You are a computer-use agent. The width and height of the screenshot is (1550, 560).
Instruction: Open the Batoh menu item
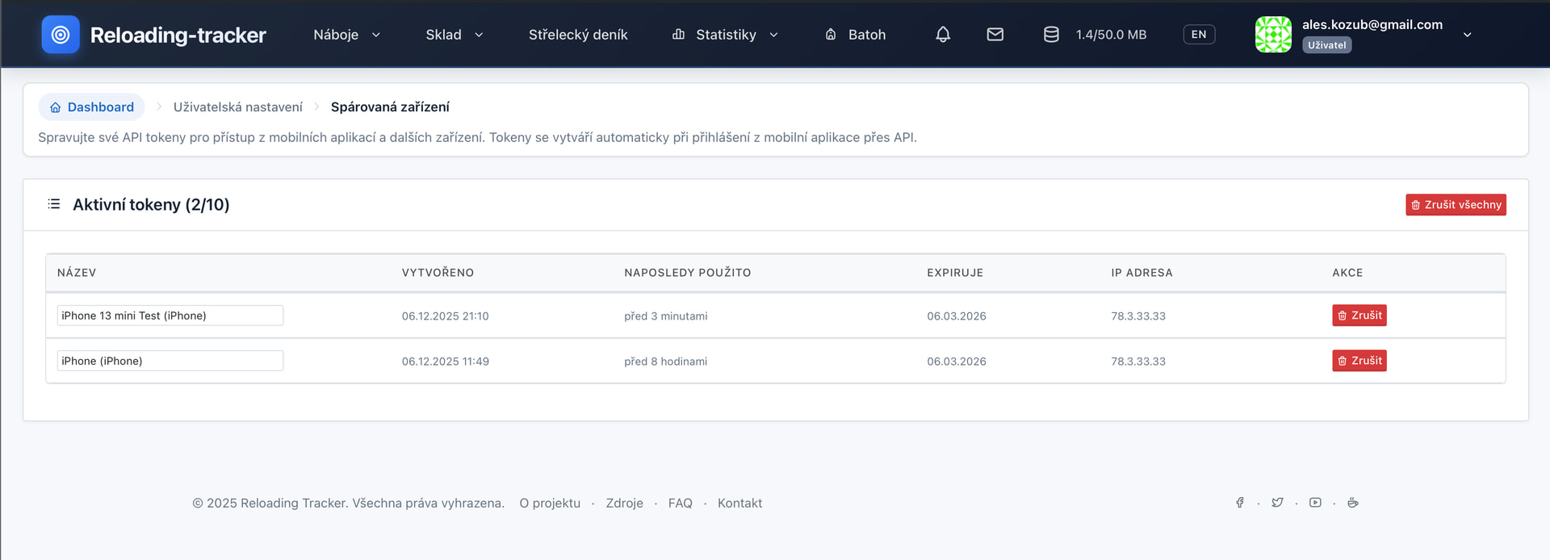coord(856,35)
